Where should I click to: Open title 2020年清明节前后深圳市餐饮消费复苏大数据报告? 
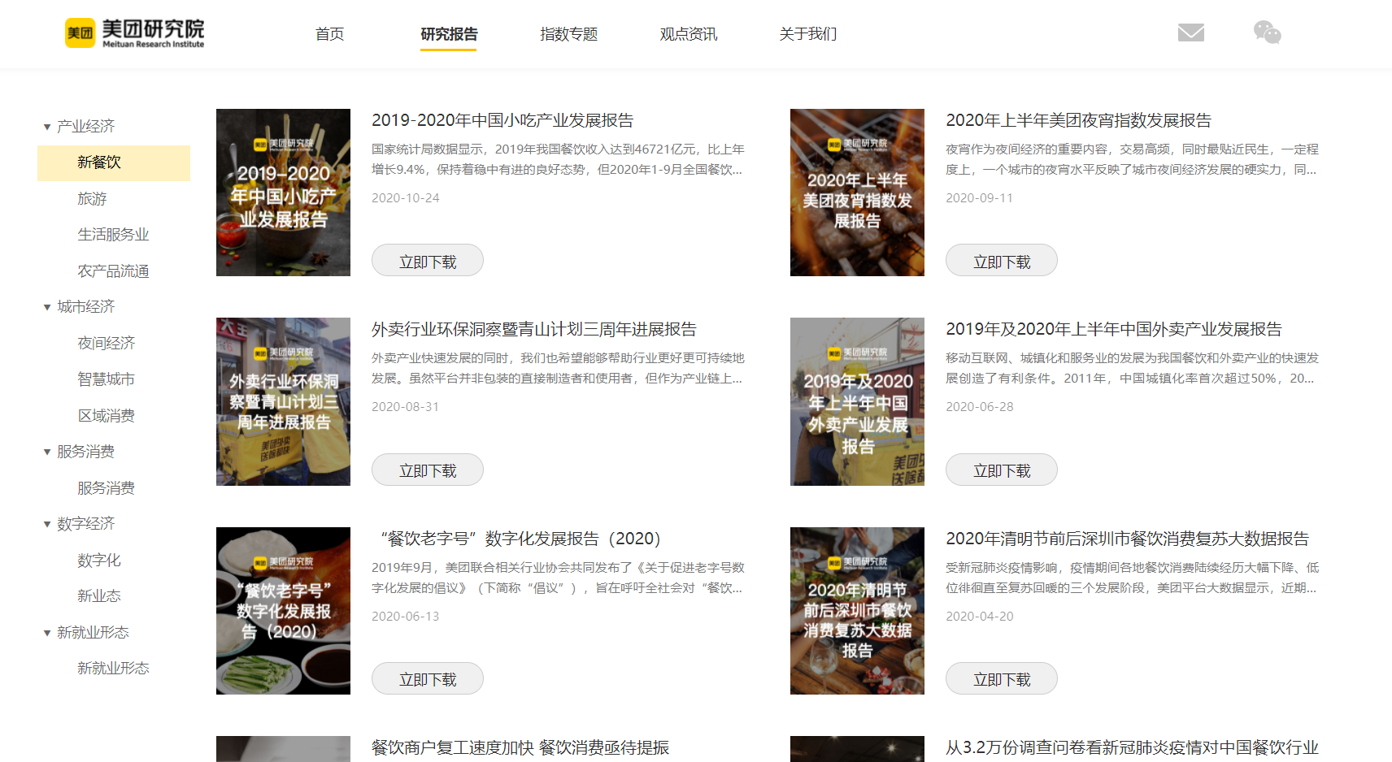[1128, 539]
